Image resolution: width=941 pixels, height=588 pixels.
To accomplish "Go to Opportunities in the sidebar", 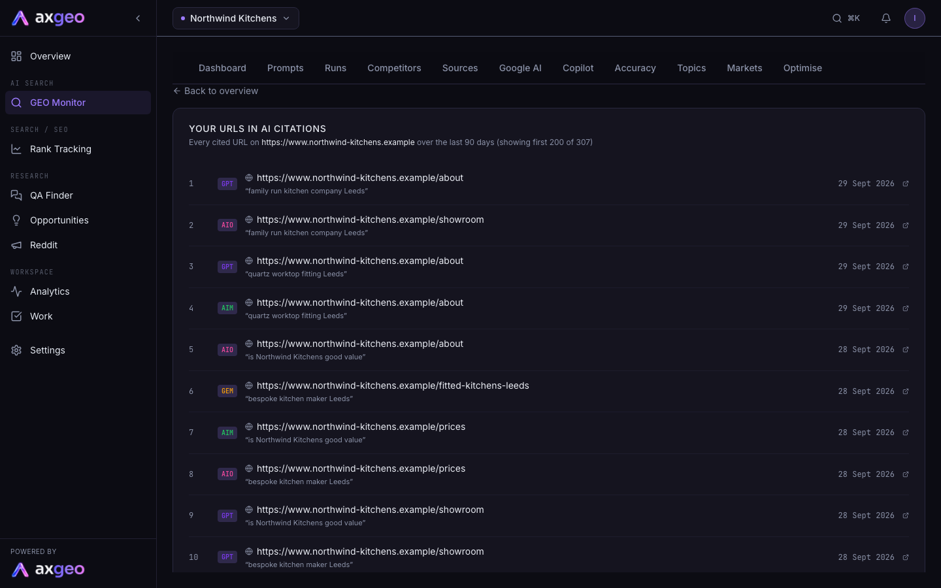I will [78, 220].
